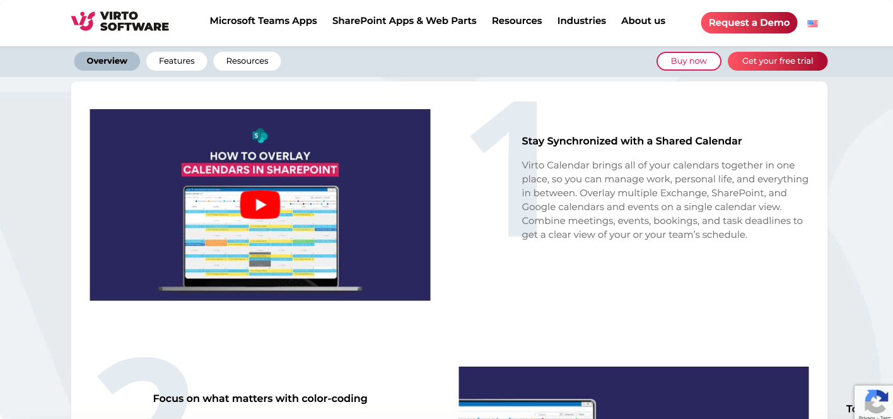
Task: Click 'HOW TO OVERLAY' video title text
Action: (260, 156)
